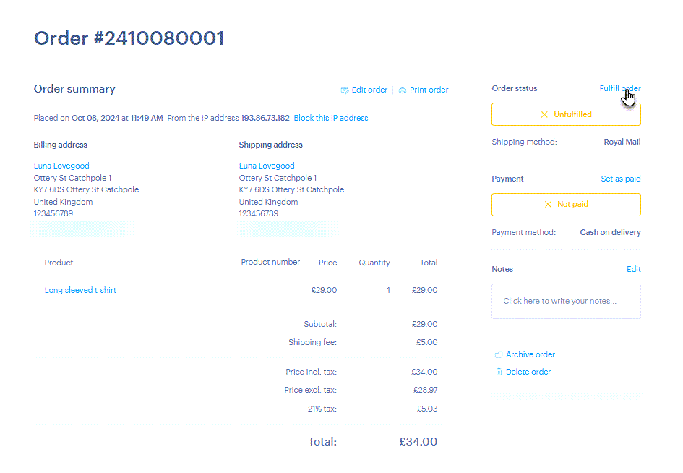The width and height of the screenshot is (683, 473).
Task: Open billing customer Luna Lovegood
Action: (61, 166)
